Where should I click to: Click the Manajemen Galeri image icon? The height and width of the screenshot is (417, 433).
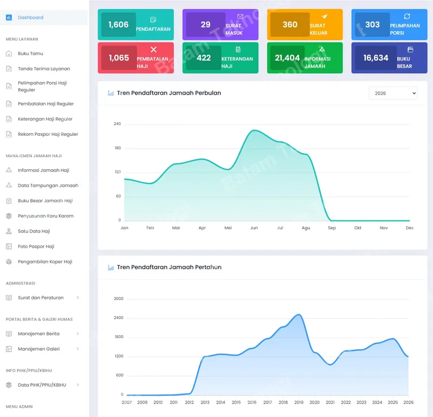(x=9, y=349)
